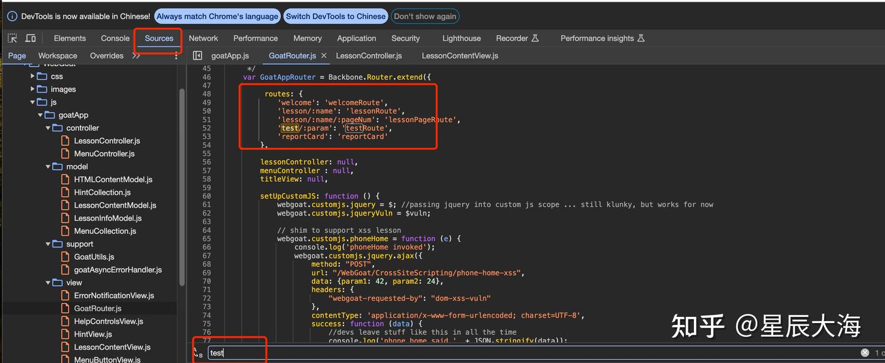The height and width of the screenshot is (363, 885).
Task: Click the toggle device toolbar icon
Action: [29, 37]
